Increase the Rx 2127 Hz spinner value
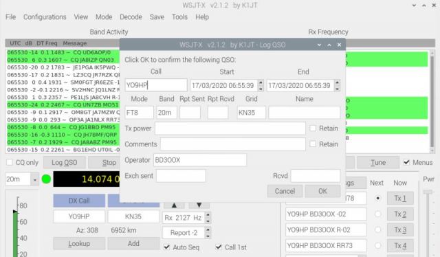 click(208, 215)
